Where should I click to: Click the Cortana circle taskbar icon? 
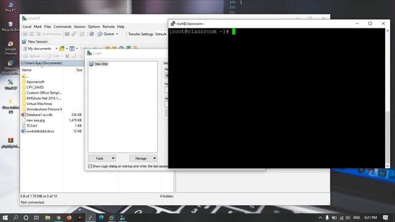click(26, 218)
